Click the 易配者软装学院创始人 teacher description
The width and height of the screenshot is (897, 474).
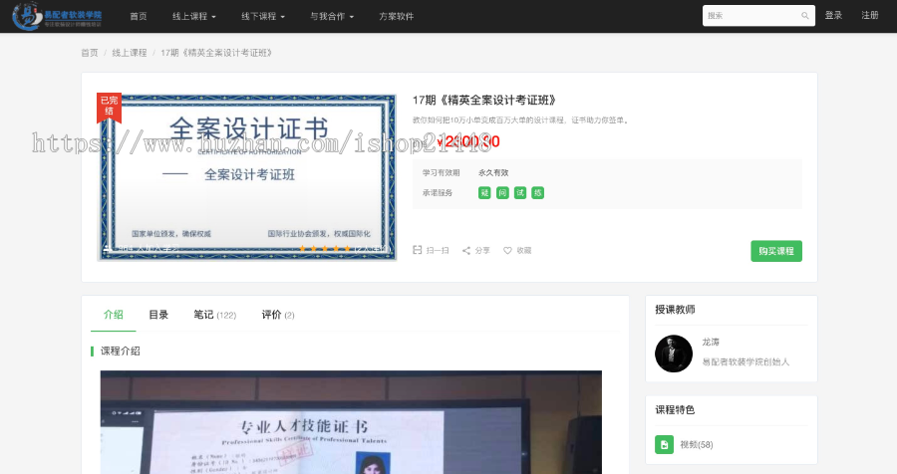click(x=746, y=361)
